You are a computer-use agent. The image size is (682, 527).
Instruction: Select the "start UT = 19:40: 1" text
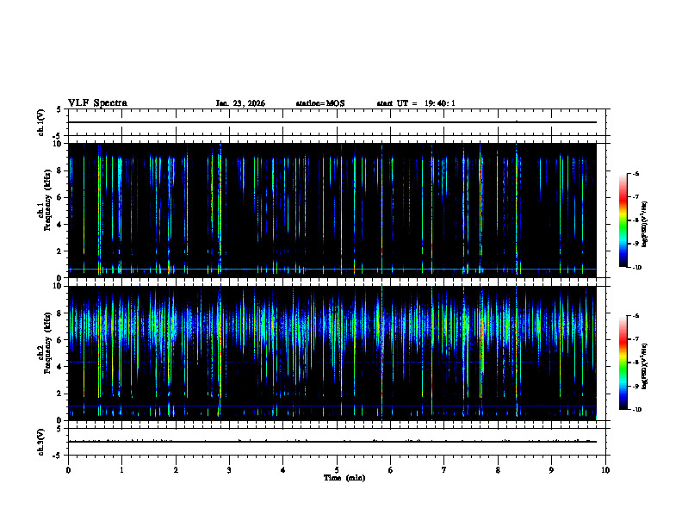tap(416, 103)
